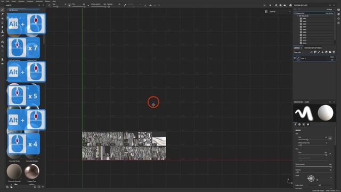Toggle the fourth UV tile checkbox

click(x=301, y=27)
